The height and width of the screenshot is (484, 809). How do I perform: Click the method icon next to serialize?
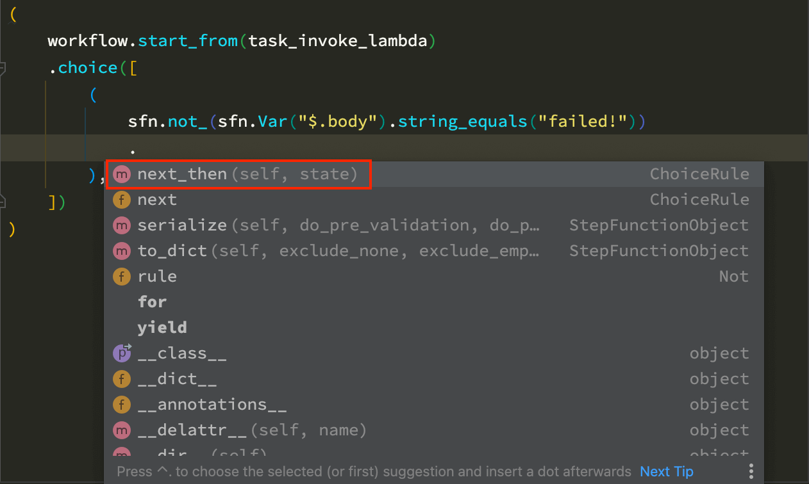pos(121,225)
